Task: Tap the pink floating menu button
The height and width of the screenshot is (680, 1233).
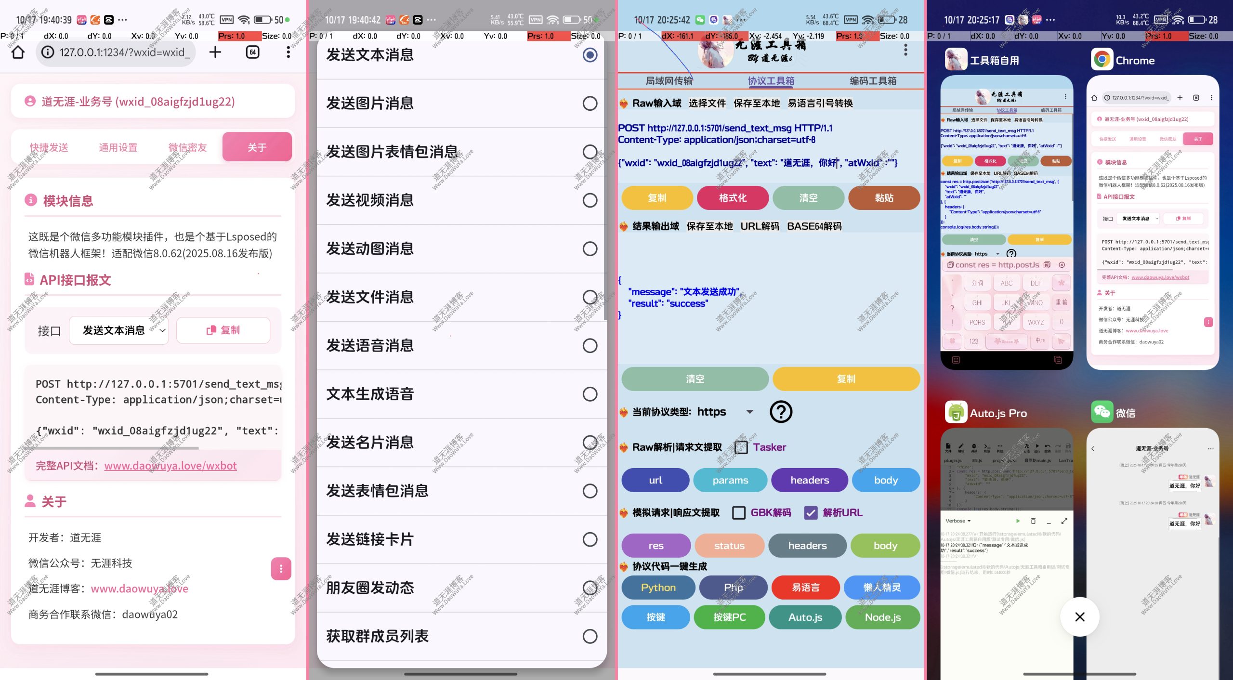Action: tap(281, 569)
